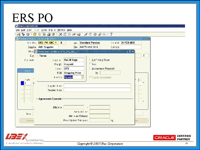
Task: Click the Type field Standard Purchase
Action: coord(89,42)
